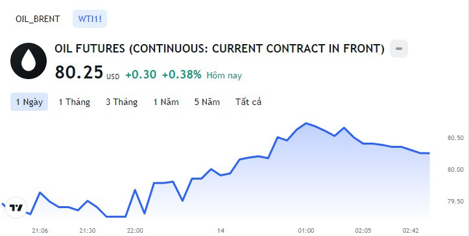Click the 22:00 time axis label
This screenshot has height=236, width=469.
135,231
